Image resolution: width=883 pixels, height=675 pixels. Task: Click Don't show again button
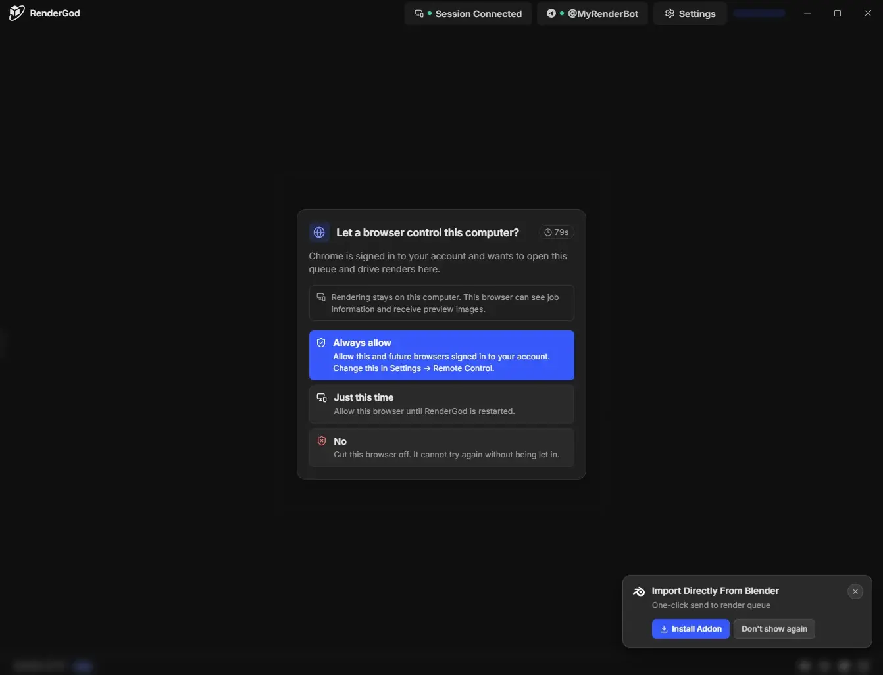point(774,629)
